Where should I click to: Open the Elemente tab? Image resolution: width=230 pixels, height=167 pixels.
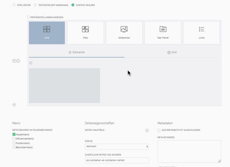pyautogui.click(x=77, y=52)
